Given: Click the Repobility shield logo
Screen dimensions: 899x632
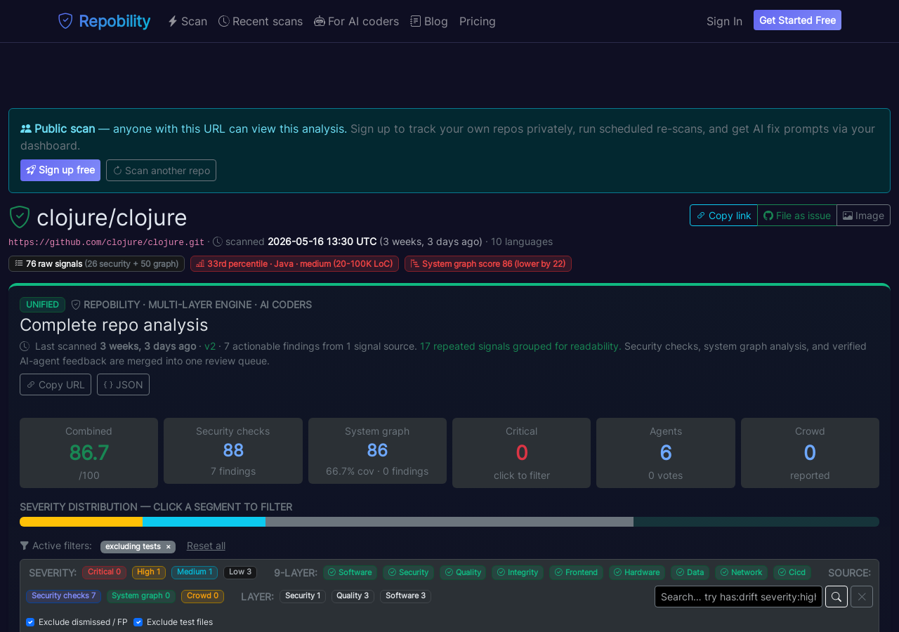Looking at the screenshot, I should (x=65, y=21).
